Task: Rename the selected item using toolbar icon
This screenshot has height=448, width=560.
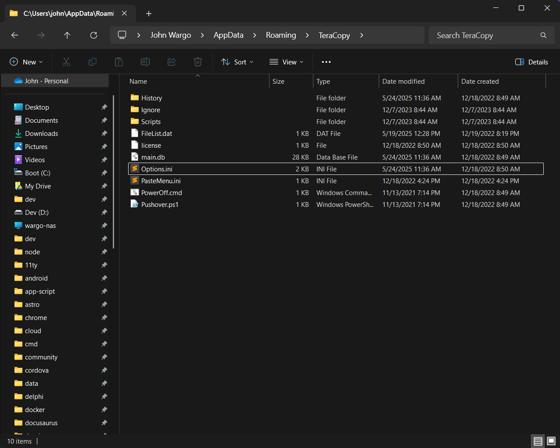Action: [145, 62]
